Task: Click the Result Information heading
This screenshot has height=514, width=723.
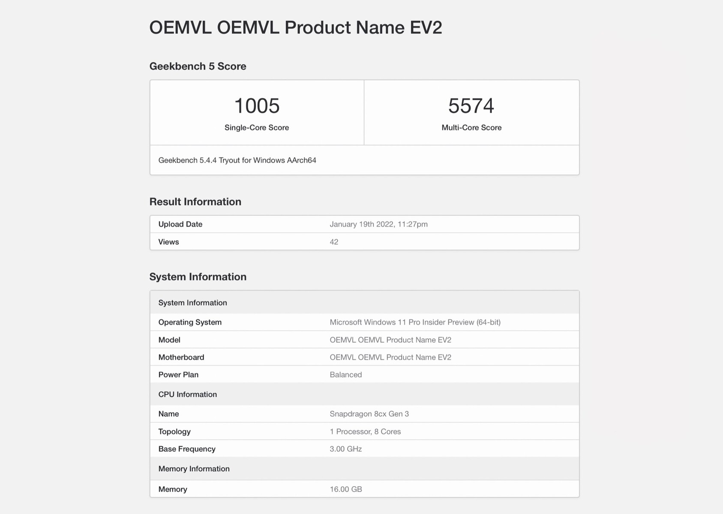Action: pyautogui.click(x=195, y=202)
